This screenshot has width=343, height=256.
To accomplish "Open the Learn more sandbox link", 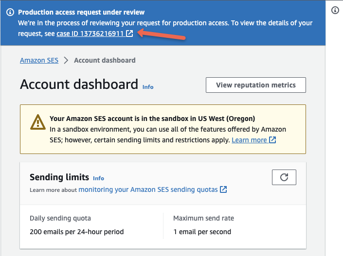I will pos(254,140).
